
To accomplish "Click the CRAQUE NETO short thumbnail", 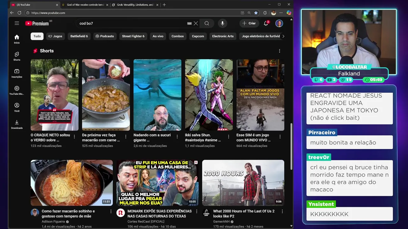I will coord(55,95).
